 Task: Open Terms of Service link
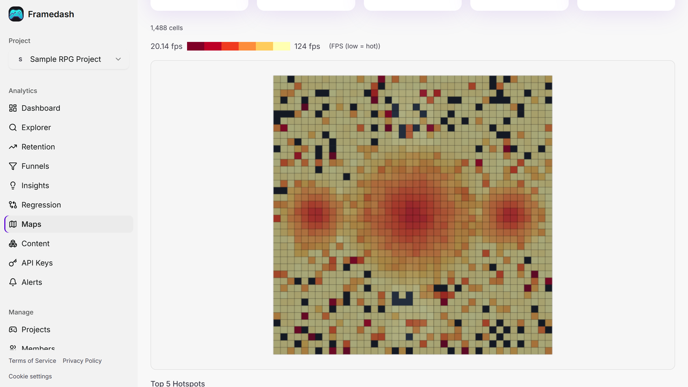point(32,361)
